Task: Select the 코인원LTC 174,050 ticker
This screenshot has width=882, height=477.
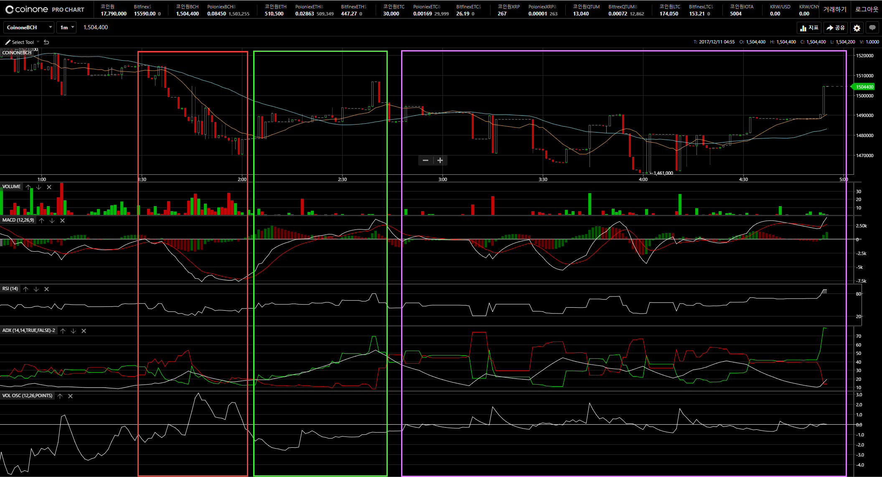Action: coord(670,10)
